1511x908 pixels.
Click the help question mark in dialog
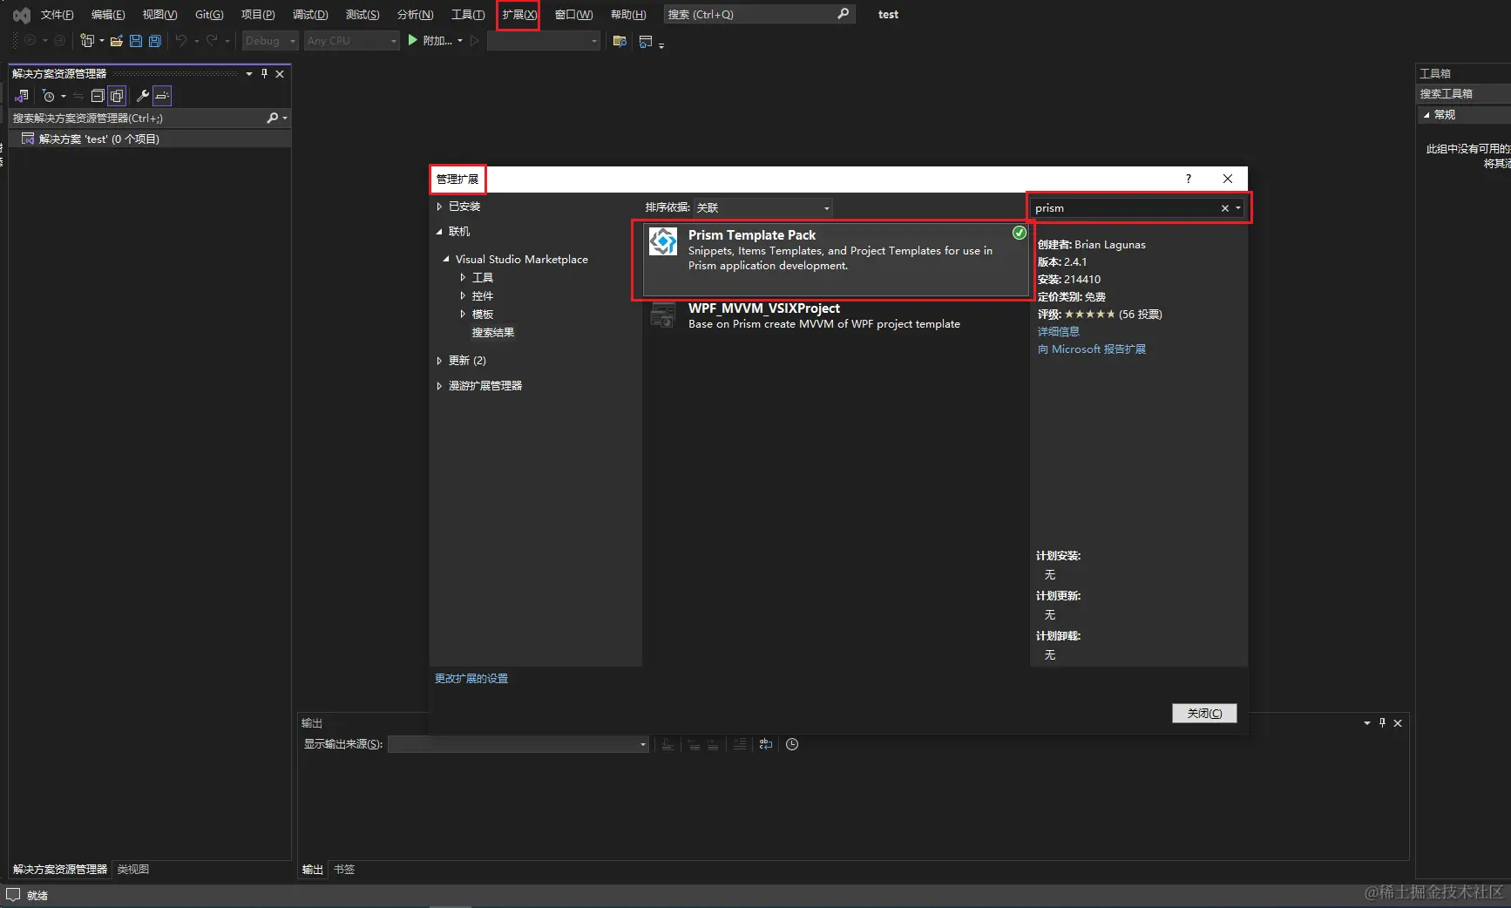coord(1188,179)
